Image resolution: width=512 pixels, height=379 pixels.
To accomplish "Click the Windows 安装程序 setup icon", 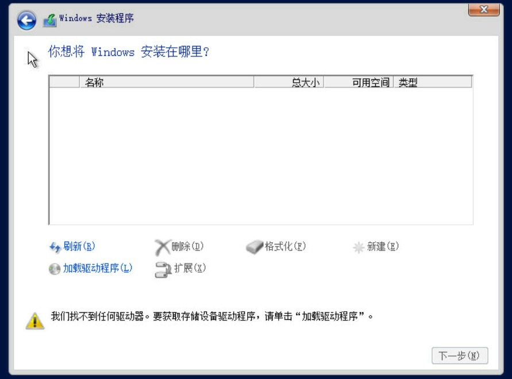I will click(50, 20).
